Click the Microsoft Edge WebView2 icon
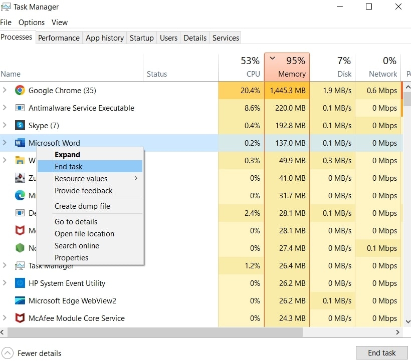 20,301
